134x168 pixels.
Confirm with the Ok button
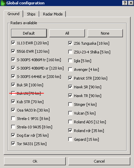[35, 161]
